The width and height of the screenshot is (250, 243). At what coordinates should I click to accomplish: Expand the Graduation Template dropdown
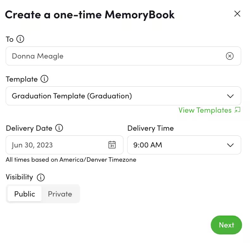(123, 96)
